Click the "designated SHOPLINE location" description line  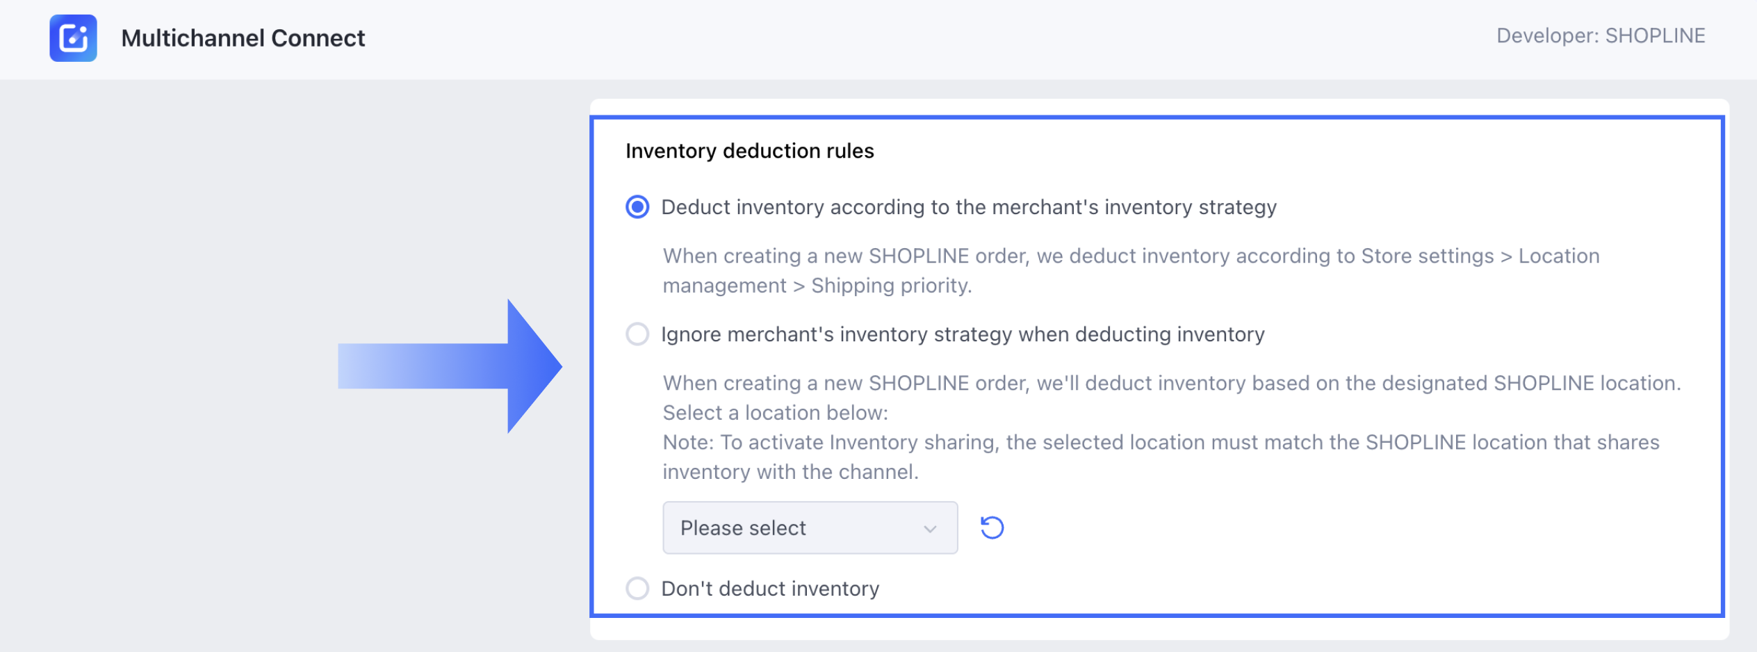1171,383
